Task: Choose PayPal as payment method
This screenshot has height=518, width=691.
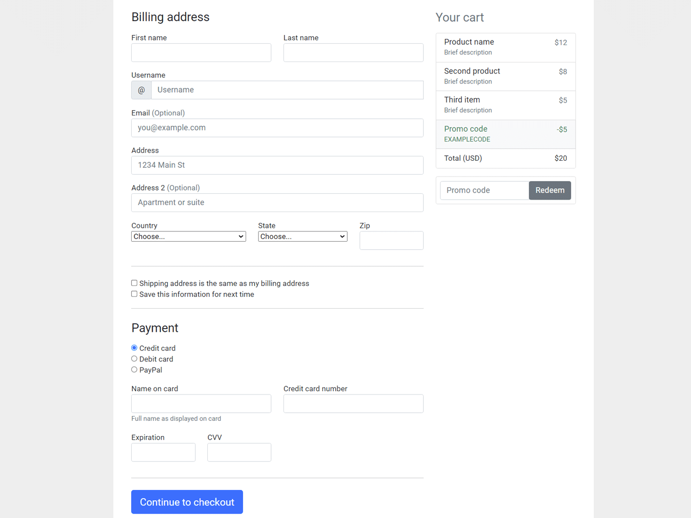Action: tap(134, 369)
